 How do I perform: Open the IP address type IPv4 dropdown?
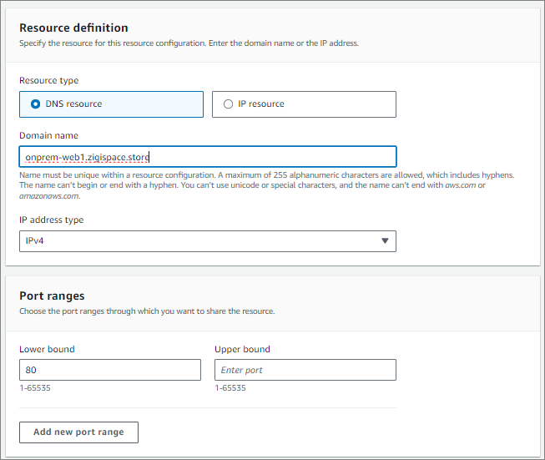pyautogui.click(x=208, y=241)
